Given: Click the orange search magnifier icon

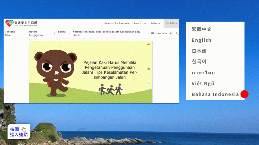Looking at the screenshot, I should point(177,33).
